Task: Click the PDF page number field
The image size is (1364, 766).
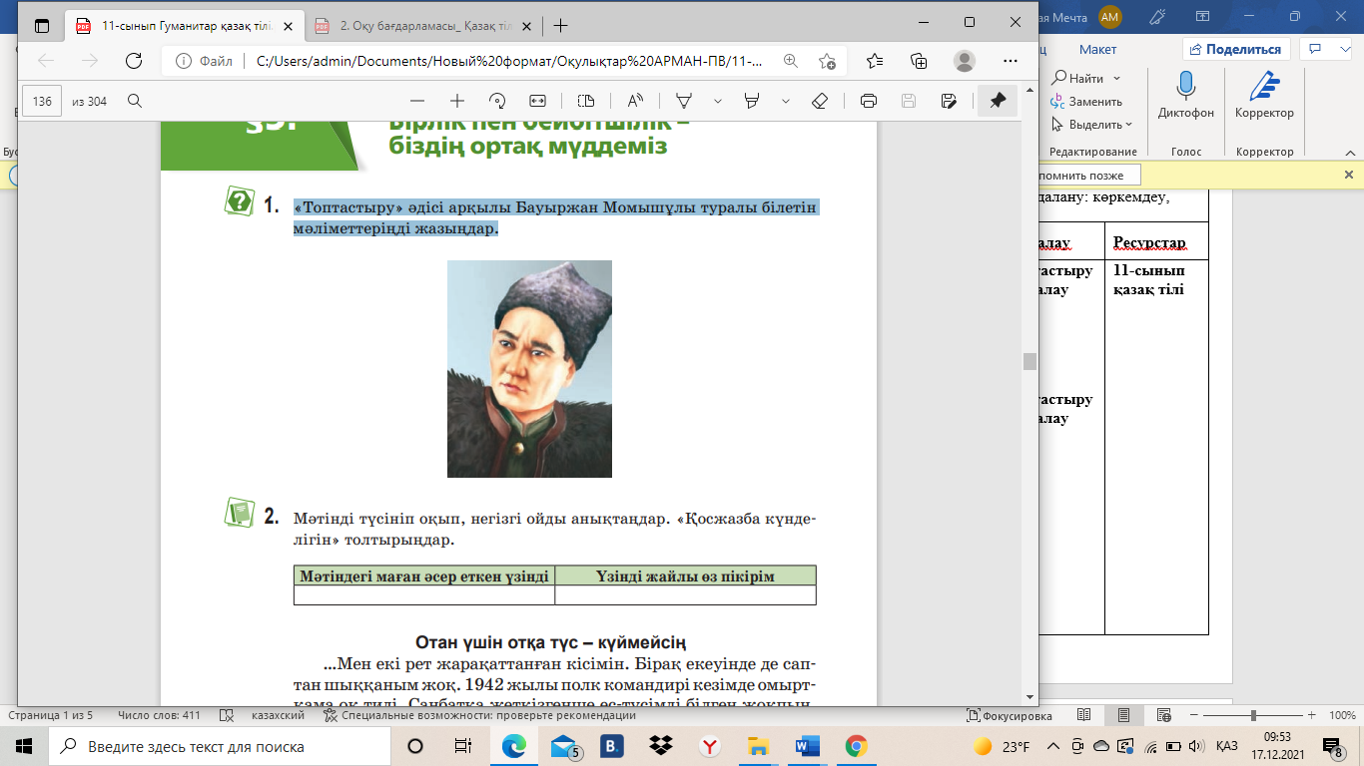Action: point(43,101)
